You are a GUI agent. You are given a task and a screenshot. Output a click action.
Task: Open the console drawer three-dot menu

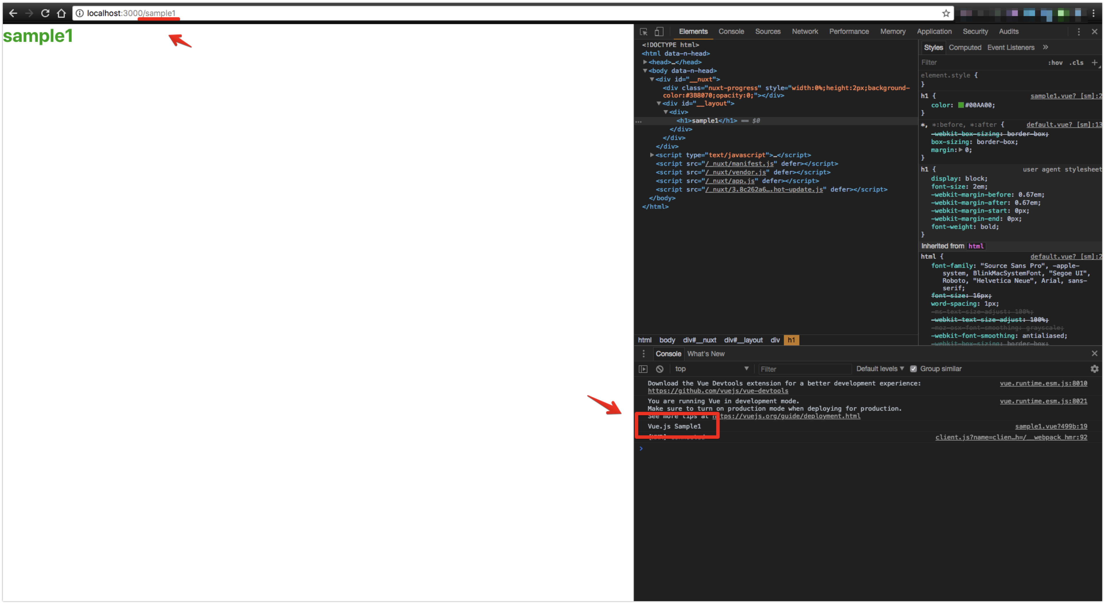(x=643, y=354)
